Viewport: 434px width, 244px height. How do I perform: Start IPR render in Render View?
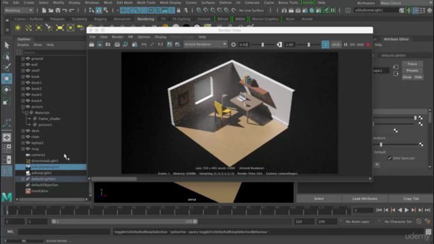tap(117, 44)
